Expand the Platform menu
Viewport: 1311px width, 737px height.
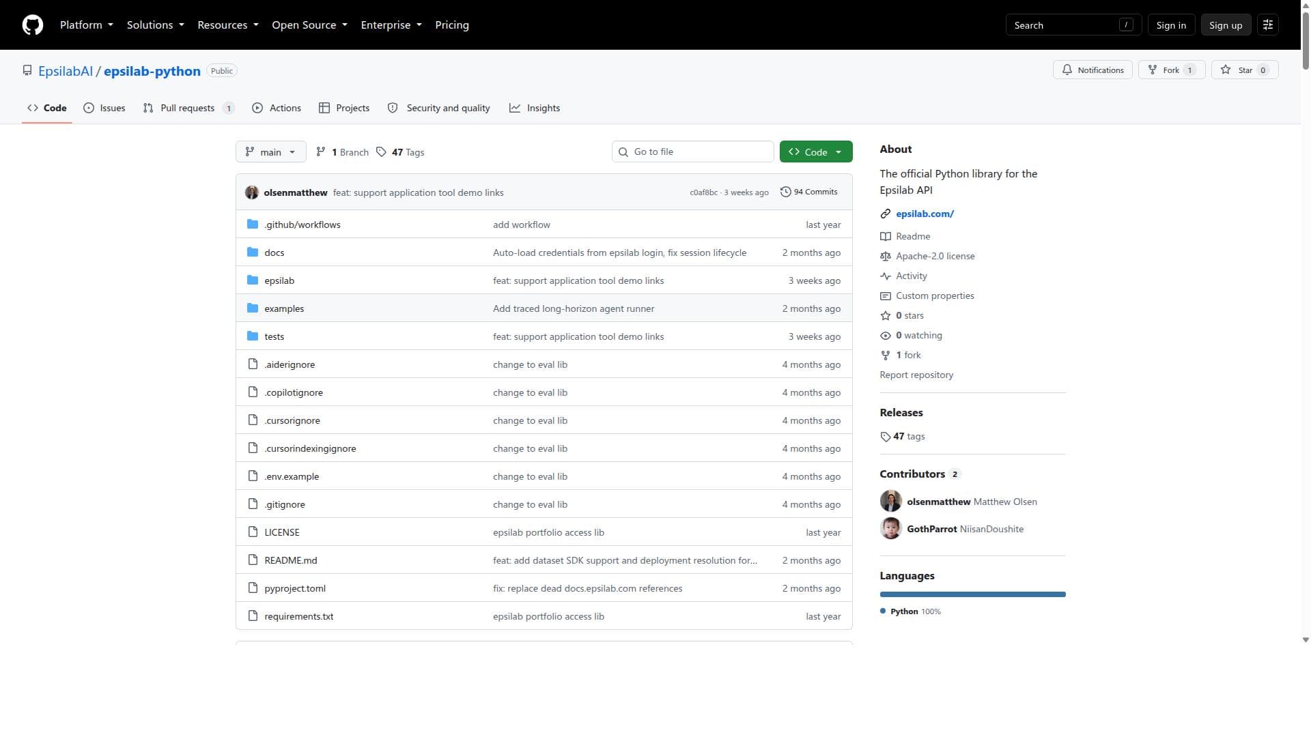(x=87, y=25)
